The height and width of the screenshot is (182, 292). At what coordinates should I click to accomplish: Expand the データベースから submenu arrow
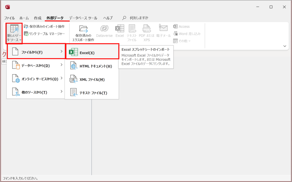pos(62,65)
